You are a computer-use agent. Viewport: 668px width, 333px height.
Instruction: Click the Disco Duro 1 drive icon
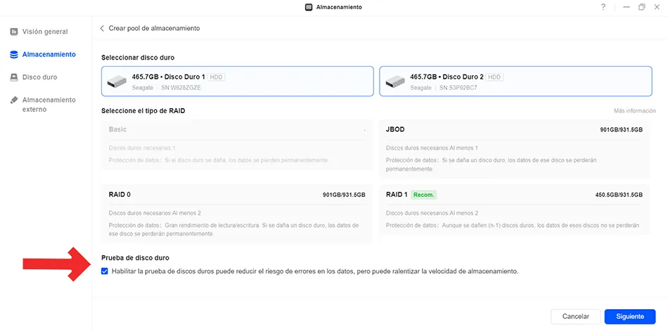point(117,81)
